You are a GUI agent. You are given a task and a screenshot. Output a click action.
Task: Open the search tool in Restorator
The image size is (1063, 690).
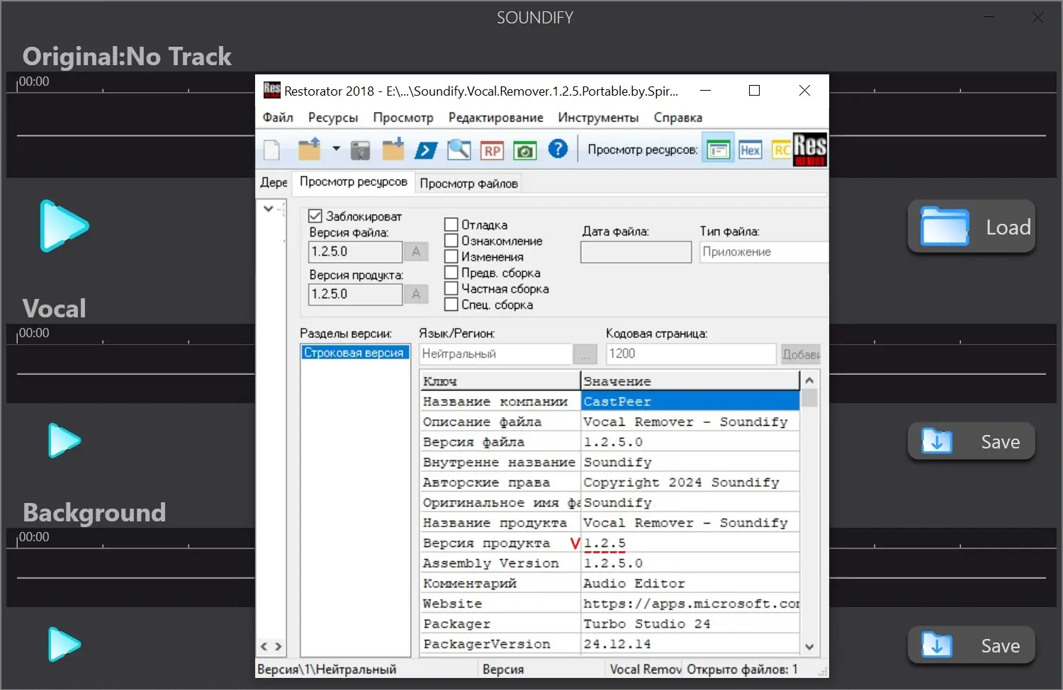point(459,149)
